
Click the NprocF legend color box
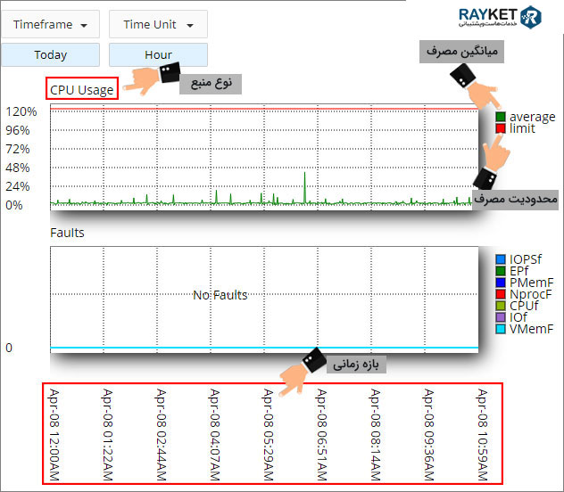coord(501,294)
